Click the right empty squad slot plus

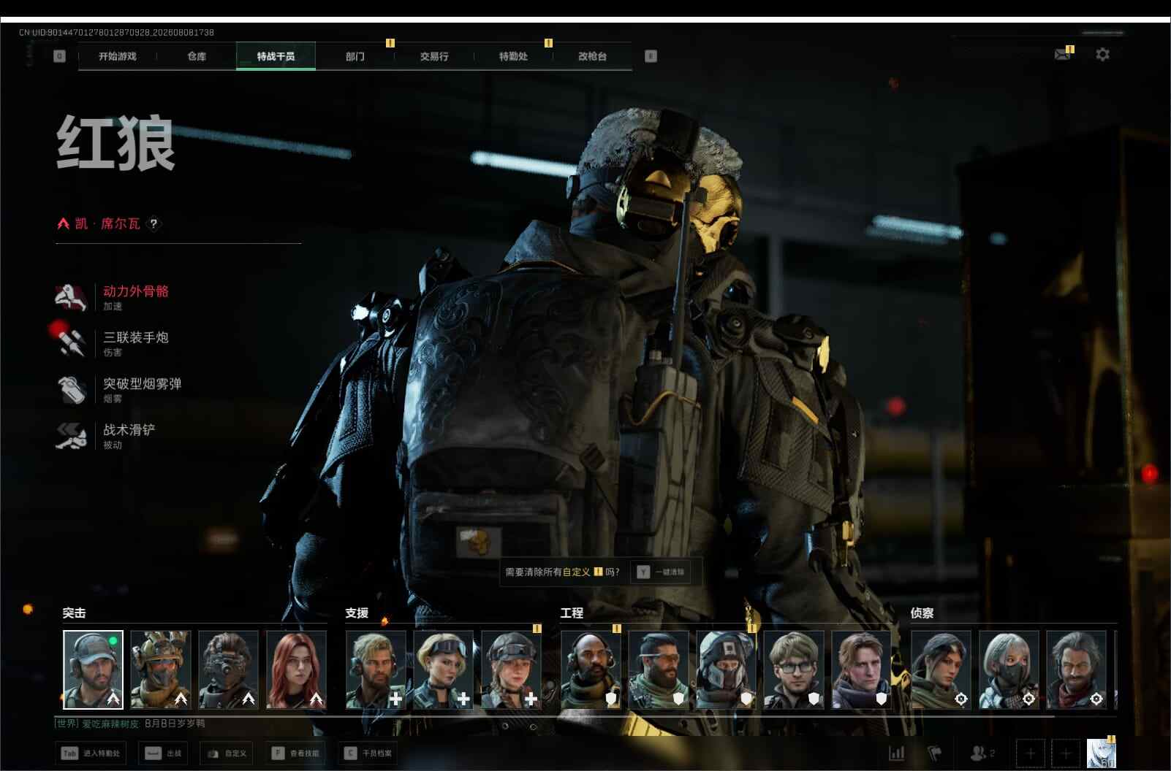click(x=1066, y=753)
